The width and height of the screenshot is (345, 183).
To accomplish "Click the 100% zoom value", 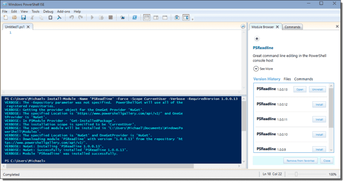I will (x=332, y=174).
